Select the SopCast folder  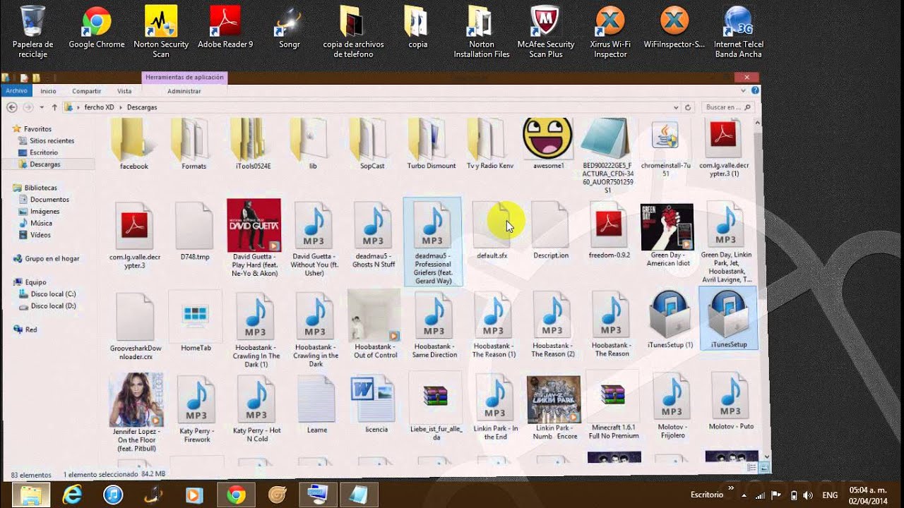pos(372,145)
